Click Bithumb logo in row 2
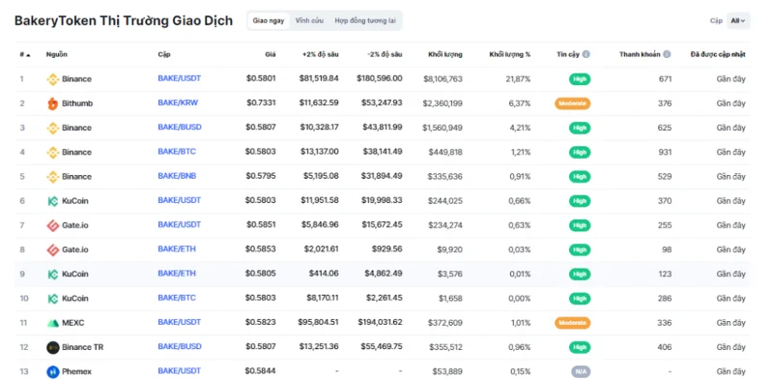 point(53,103)
